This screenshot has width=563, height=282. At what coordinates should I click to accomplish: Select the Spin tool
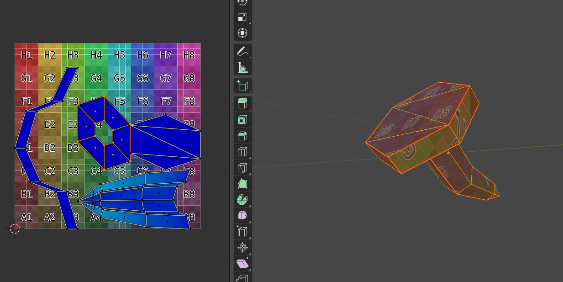[242, 200]
